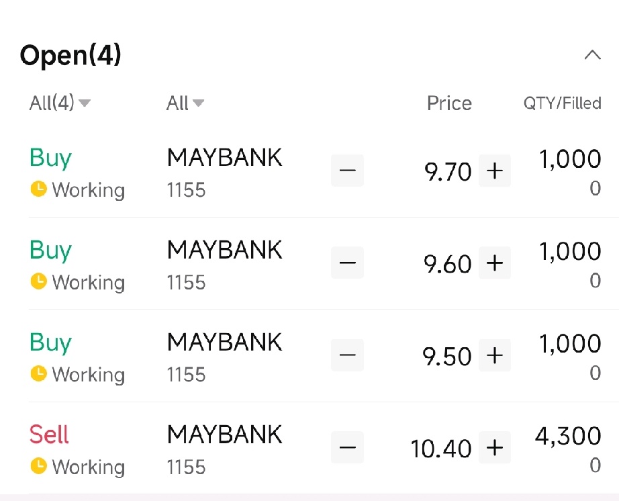Click the QTY/Filled column header
This screenshot has height=501, width=619.
click(562, 103)
